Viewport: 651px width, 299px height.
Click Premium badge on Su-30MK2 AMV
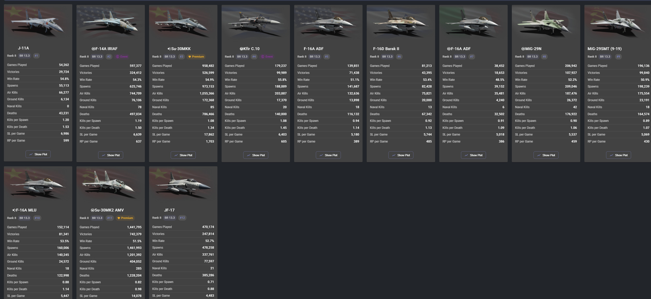coord(125,218)
